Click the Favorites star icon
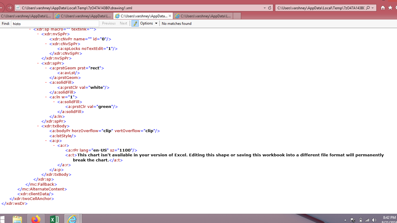This screenshot has width=397, height=223. (390, 8)
